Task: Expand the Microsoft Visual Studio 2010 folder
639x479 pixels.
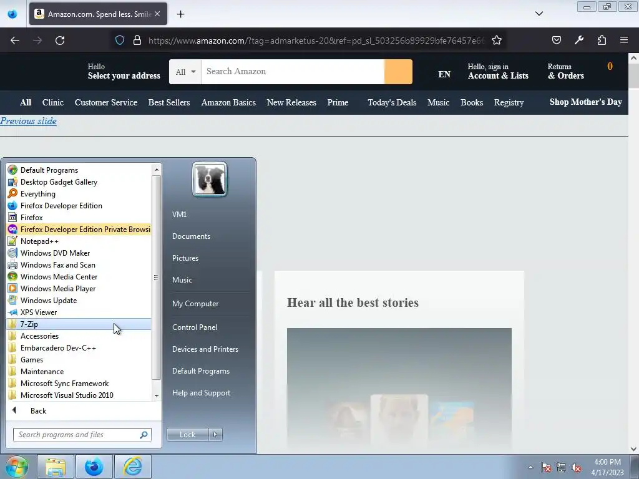Action: click(x=79, y=395)
